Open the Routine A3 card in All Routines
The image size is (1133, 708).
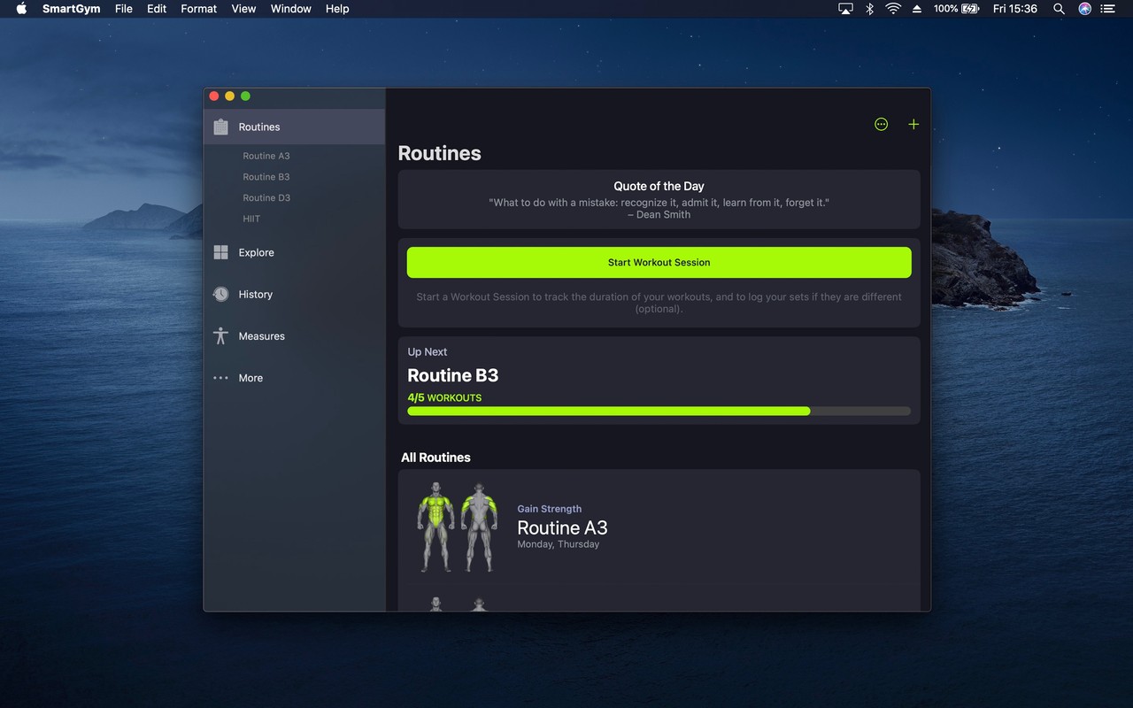(659, 527)
